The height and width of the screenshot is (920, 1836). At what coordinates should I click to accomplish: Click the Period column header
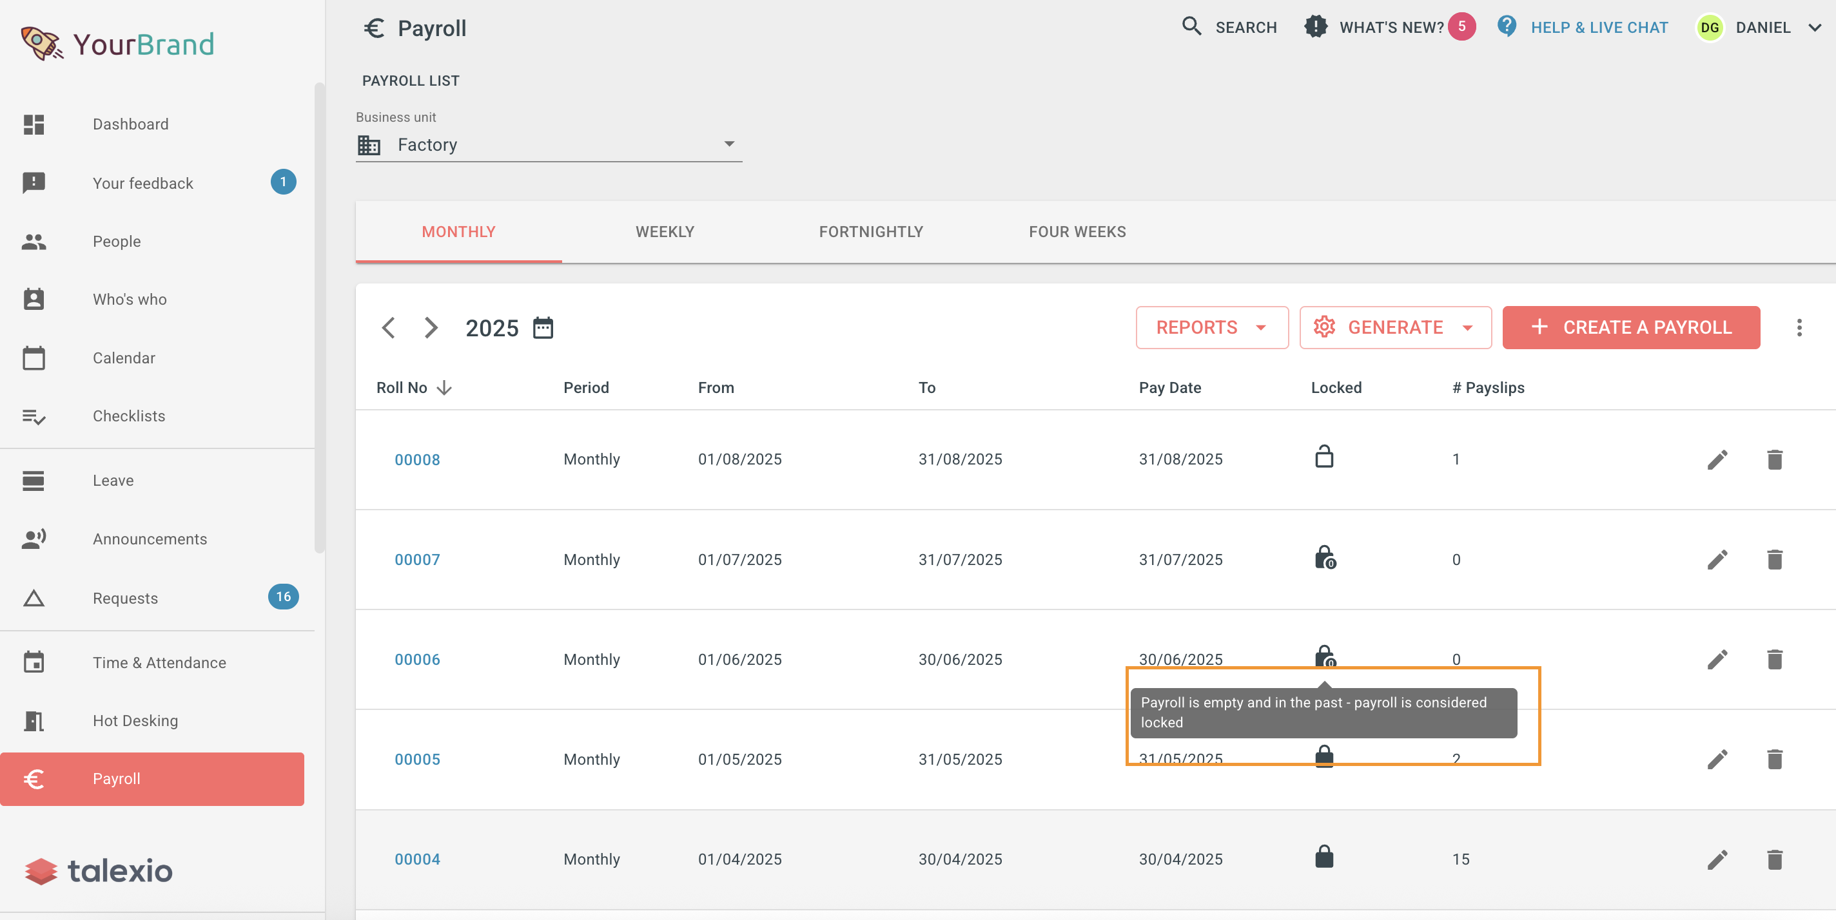tap(586, 387)
